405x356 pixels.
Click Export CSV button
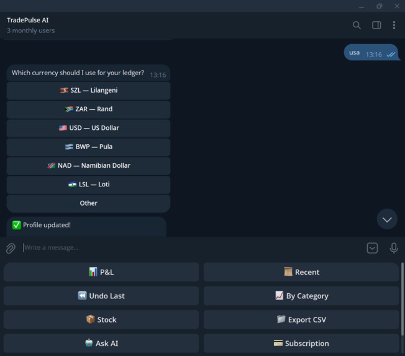tap(301, 319)
